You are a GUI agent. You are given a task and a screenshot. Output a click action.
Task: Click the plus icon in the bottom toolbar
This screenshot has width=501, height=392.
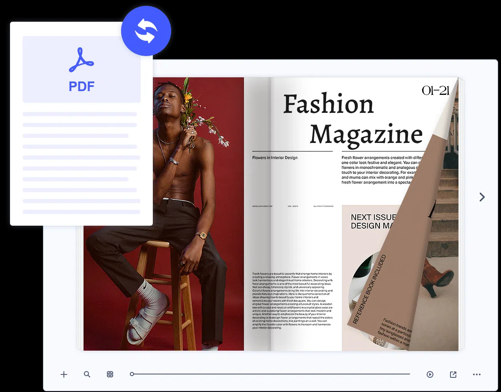pyautogui.click(x=64, y=374)
